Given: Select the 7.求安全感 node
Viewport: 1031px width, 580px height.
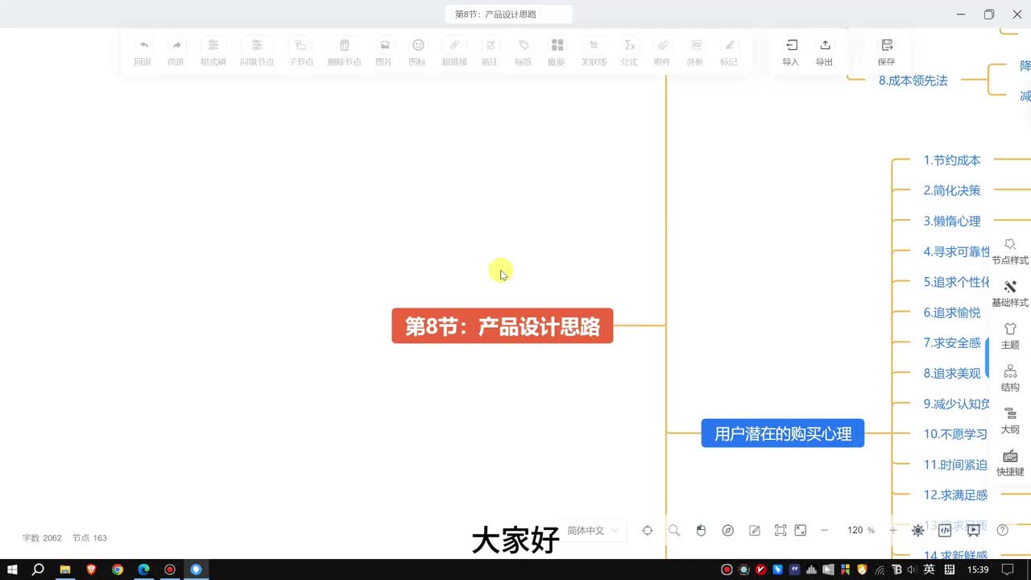Looking at the screenshot, I should [952, 342].
